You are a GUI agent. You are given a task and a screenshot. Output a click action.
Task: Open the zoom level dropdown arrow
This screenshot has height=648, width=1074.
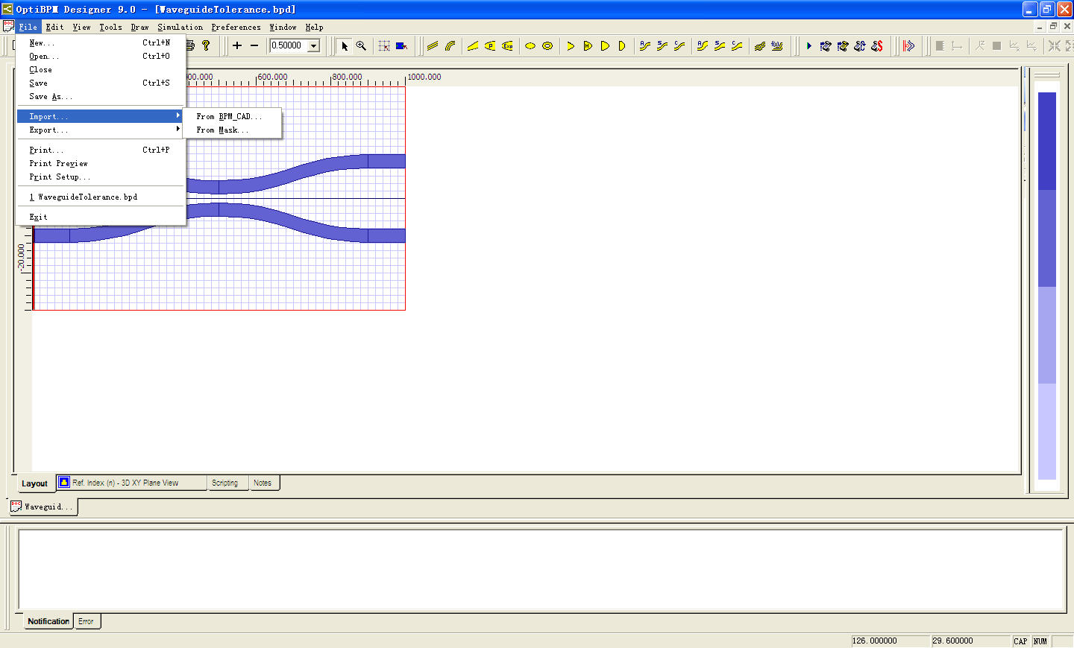314,45
